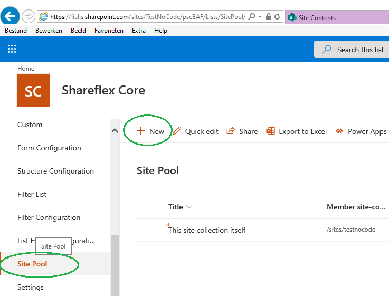
Task: Open Filter Configuration in the navigation
Action: coord(49,218)
